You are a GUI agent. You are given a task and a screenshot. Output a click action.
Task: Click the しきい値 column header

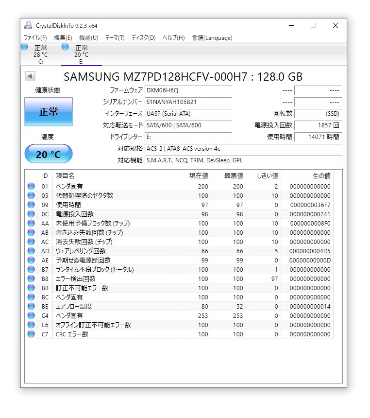point(264,175)
